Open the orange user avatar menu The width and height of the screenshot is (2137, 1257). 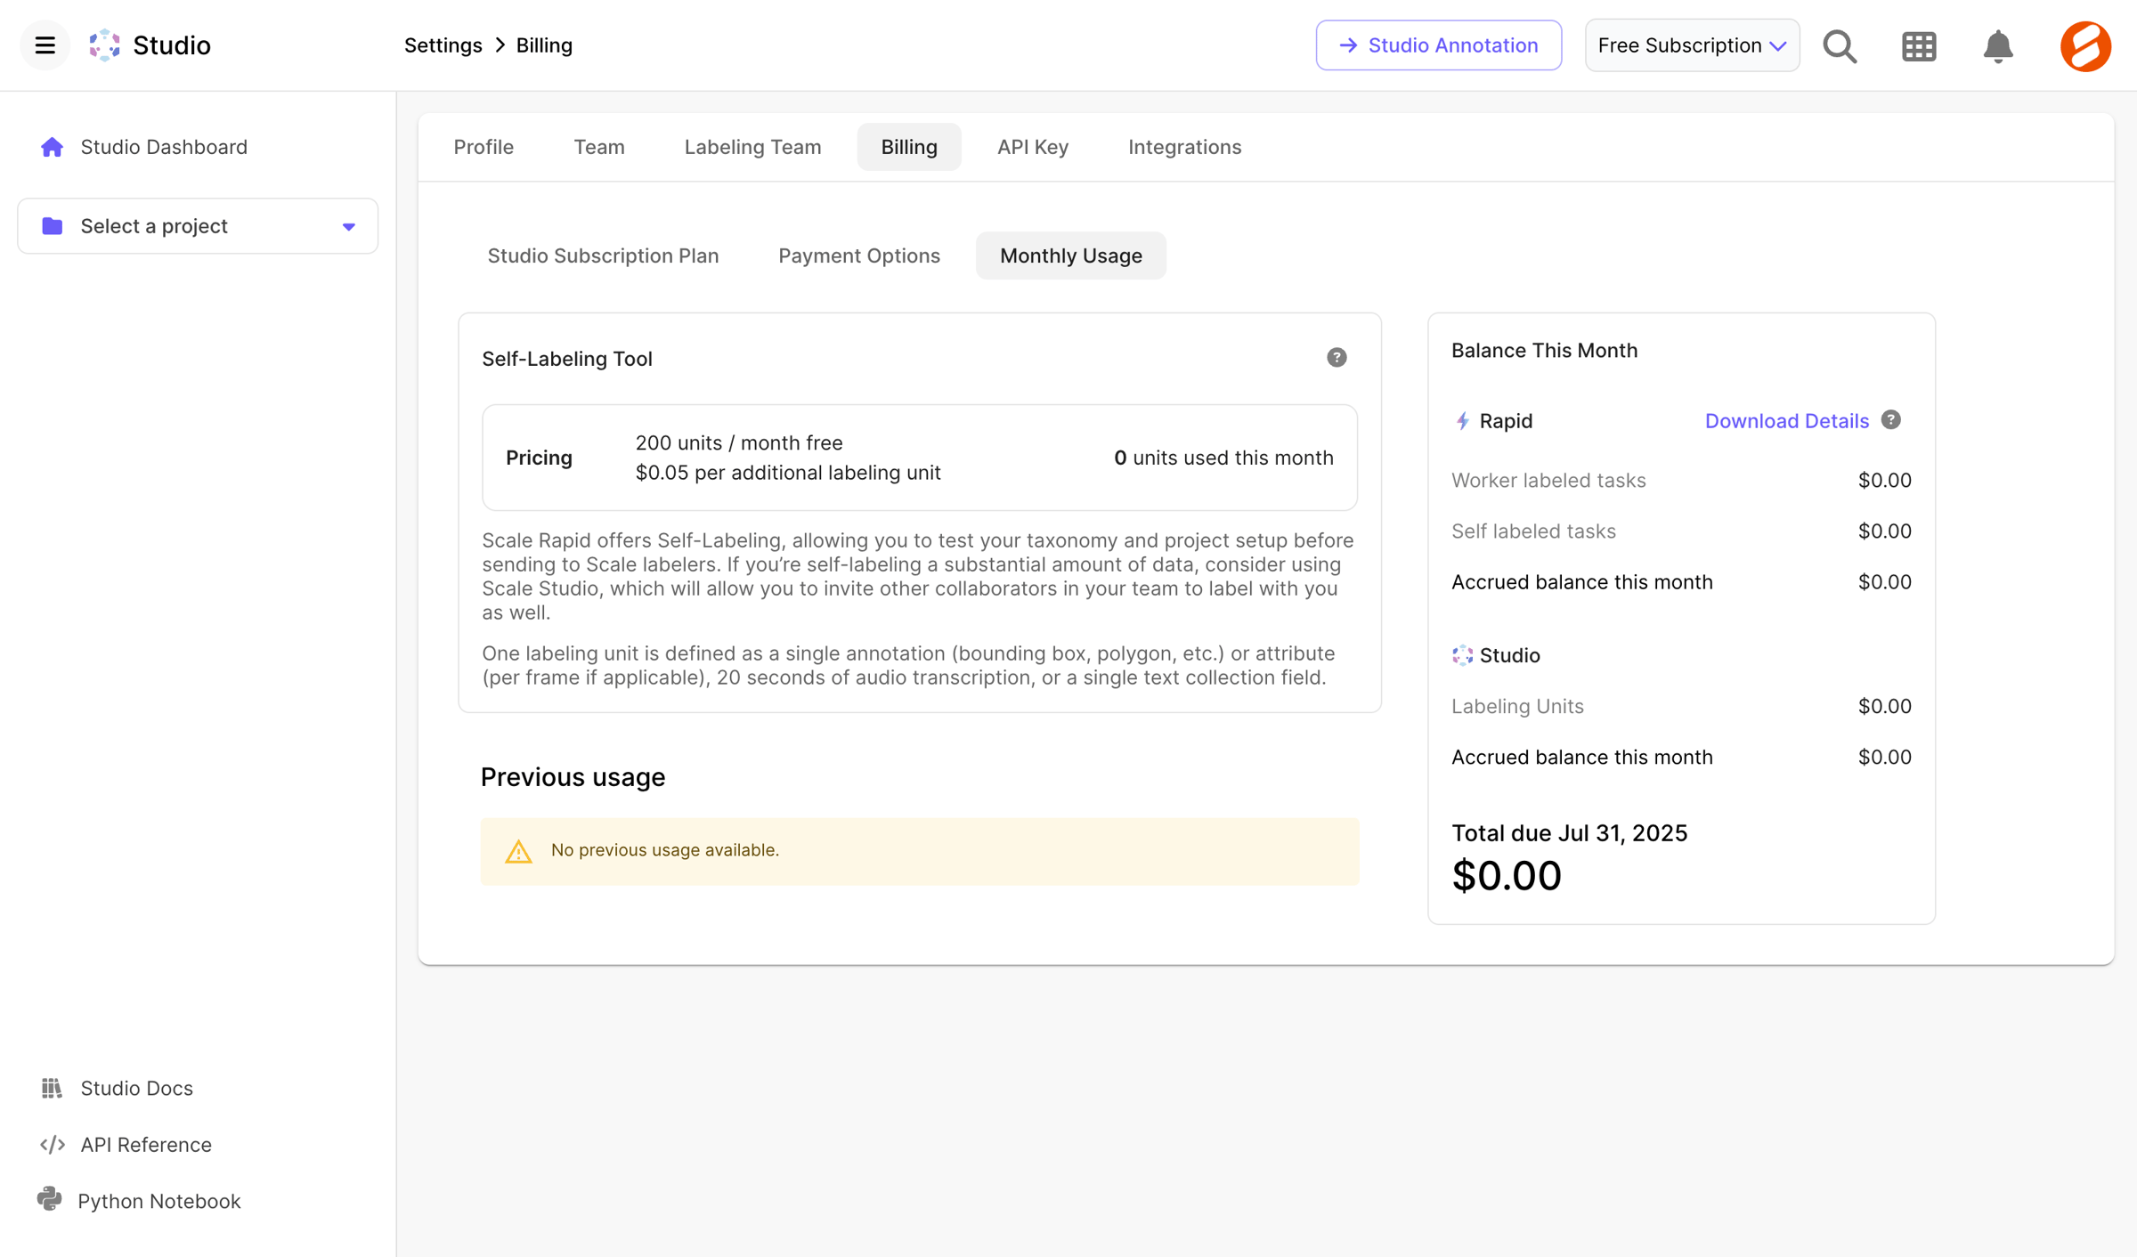point(2085,46)
